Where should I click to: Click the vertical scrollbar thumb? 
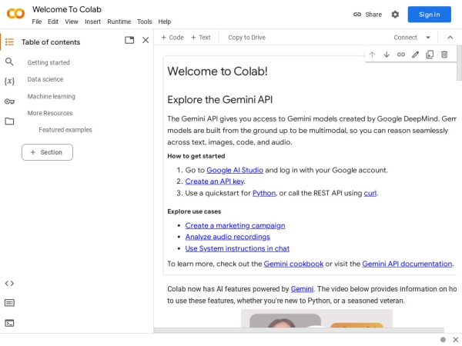click(459, 63)
